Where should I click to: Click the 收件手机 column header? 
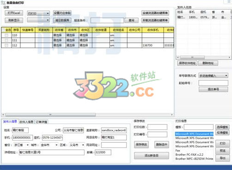(153, 30)
